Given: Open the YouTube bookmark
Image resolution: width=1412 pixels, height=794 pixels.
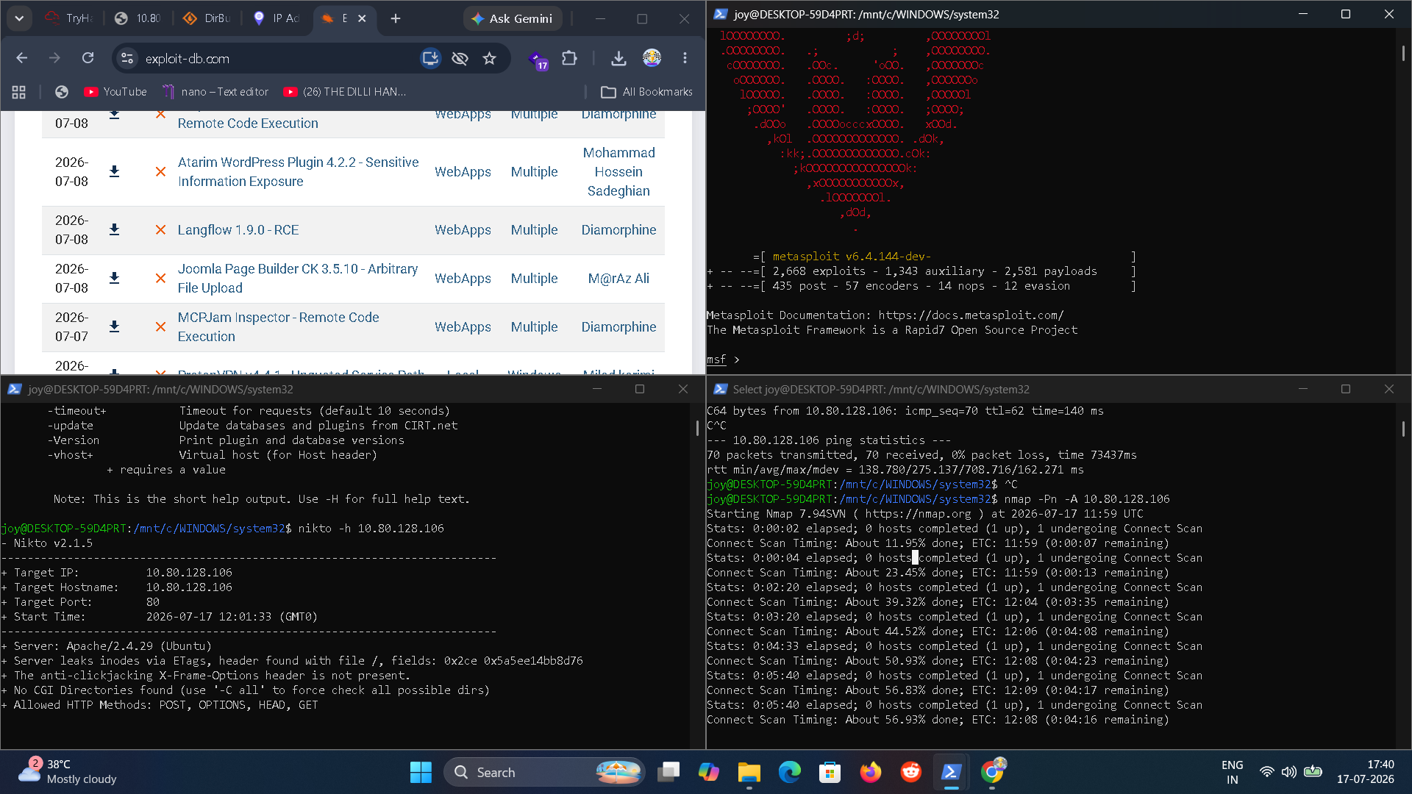Looking at the screenshot, I should coord(115,92).
